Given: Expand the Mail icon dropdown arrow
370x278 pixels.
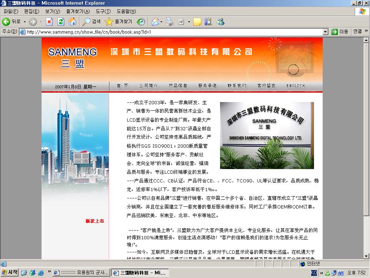Looking at the screenshot, I should [x=161, y=21].
